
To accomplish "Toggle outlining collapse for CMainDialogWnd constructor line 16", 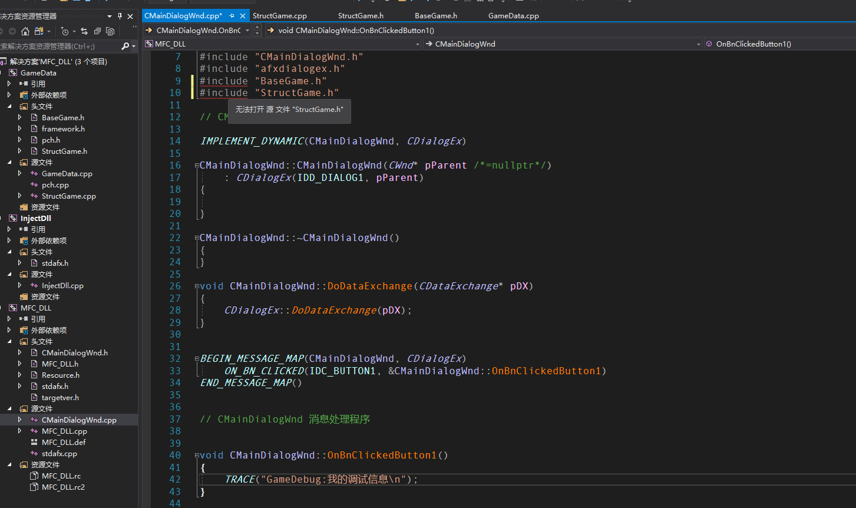I will (197, 166).
